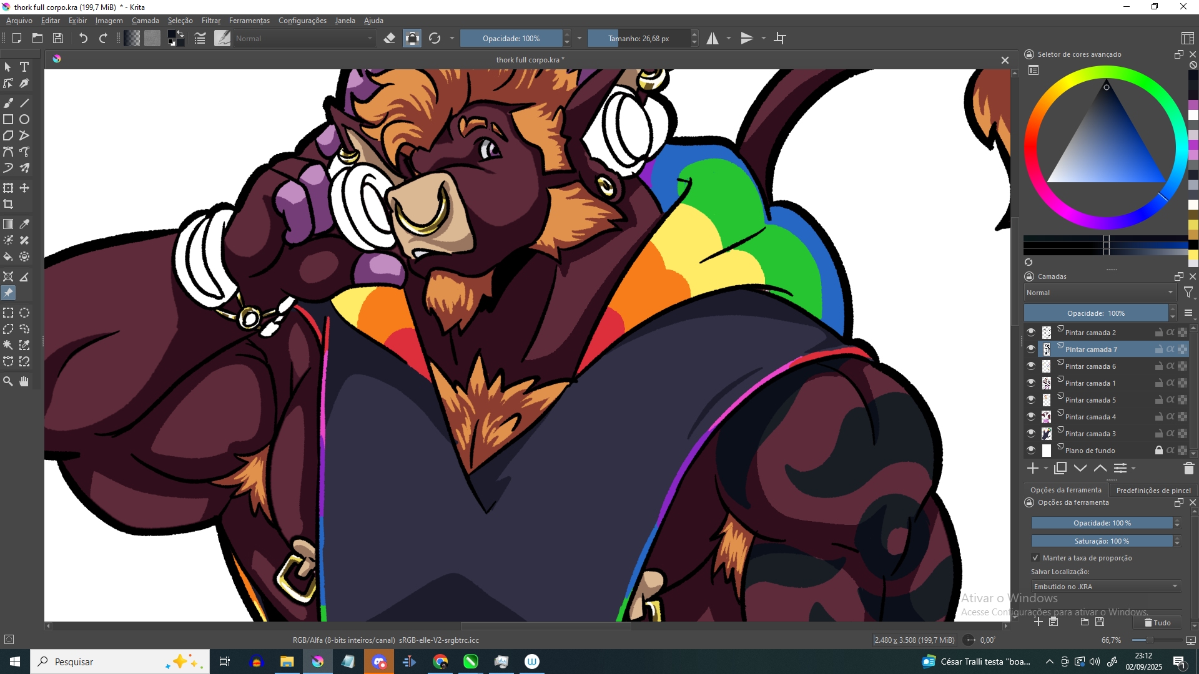Switch to Predefinições de pincel tab
Screen dimensions: 1199x674
pyautogui.click(x=1153, y=491)
